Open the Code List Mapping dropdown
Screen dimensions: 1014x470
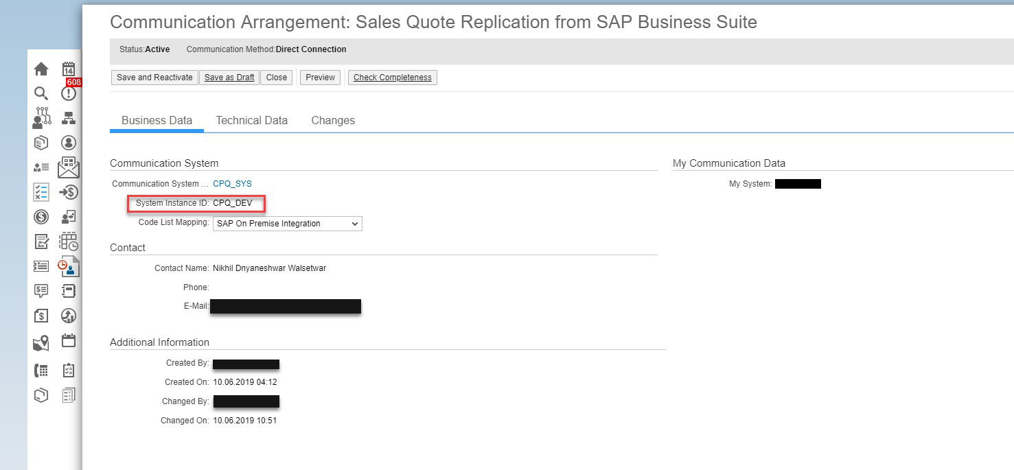point(286,224)
